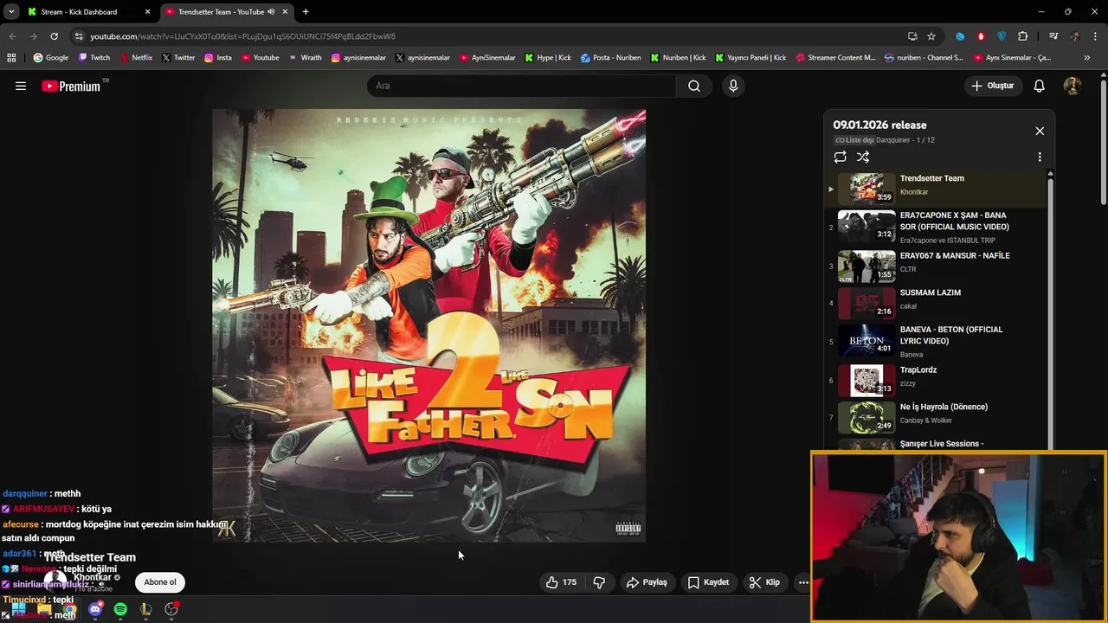Bookmark this page with star icon
1108x623 pixels.
(931, 36)
